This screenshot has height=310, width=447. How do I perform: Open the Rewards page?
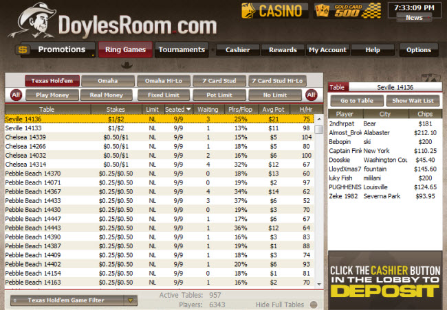283,50
